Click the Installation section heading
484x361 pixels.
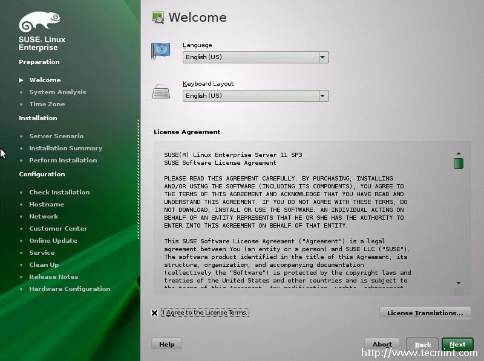(38, 118)
